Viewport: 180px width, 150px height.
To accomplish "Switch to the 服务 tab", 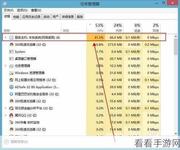I will [80, 17].
